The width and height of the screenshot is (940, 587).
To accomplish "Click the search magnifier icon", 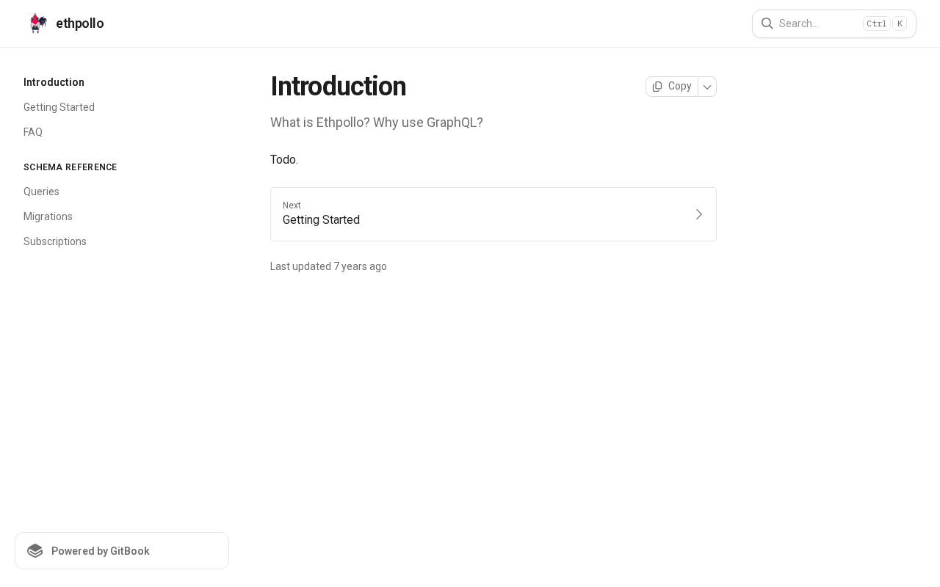I will (x=767, y=23).
